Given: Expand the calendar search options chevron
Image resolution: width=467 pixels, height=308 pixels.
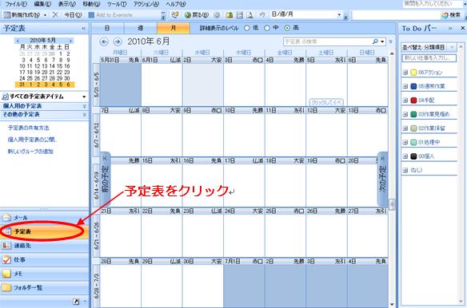Looking at the screenshot, I should pos(391,41).
